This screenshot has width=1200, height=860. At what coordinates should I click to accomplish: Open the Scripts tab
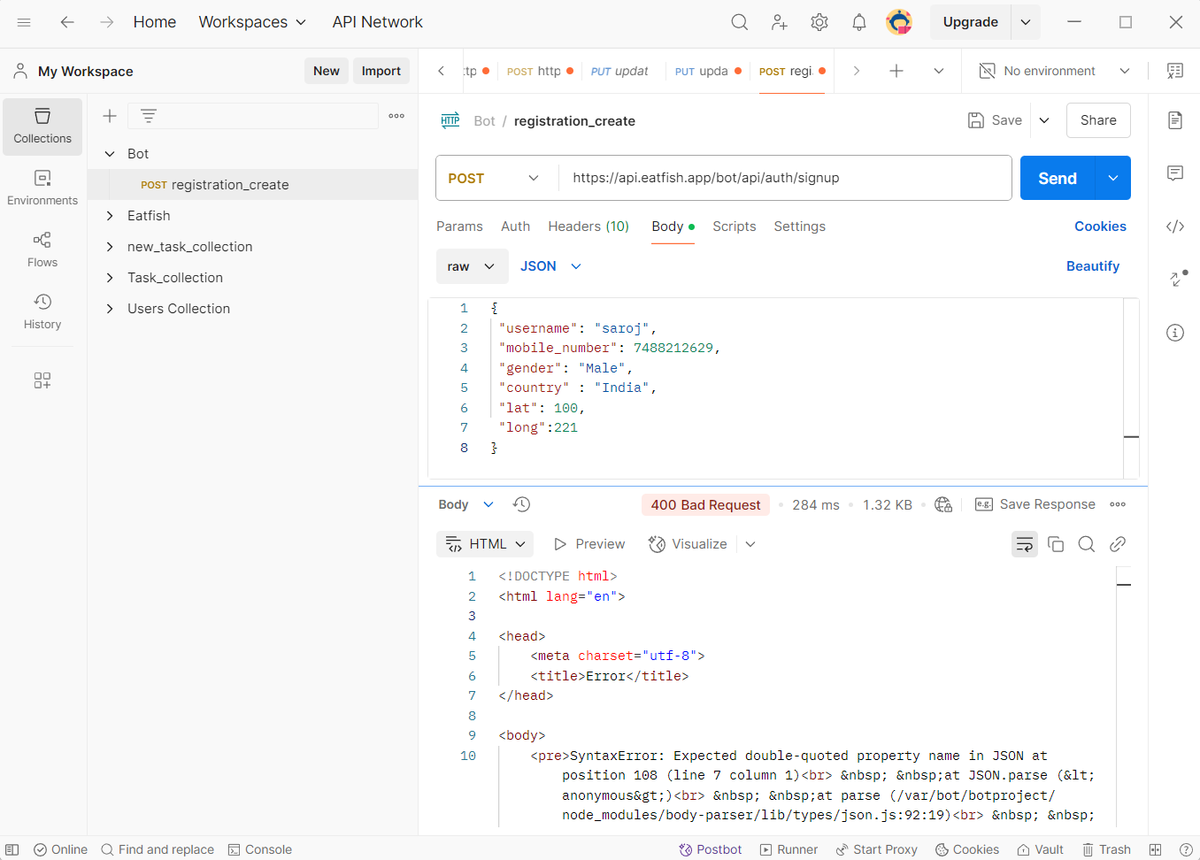[734, 227]
